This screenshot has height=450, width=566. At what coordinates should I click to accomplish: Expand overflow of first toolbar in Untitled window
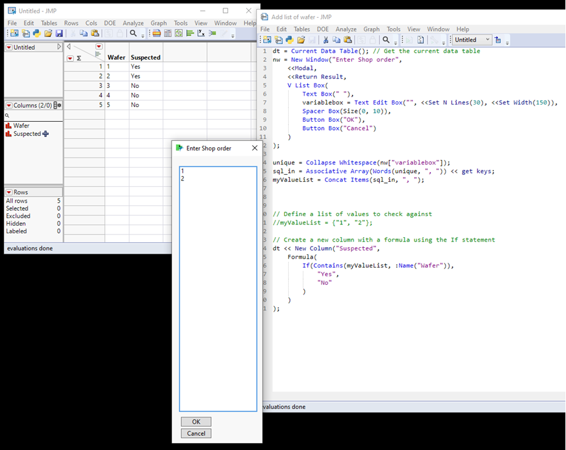pos(143,35)
